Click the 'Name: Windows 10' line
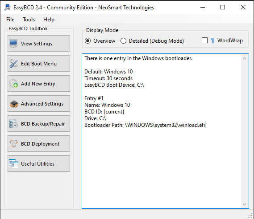 click(107, 105)
